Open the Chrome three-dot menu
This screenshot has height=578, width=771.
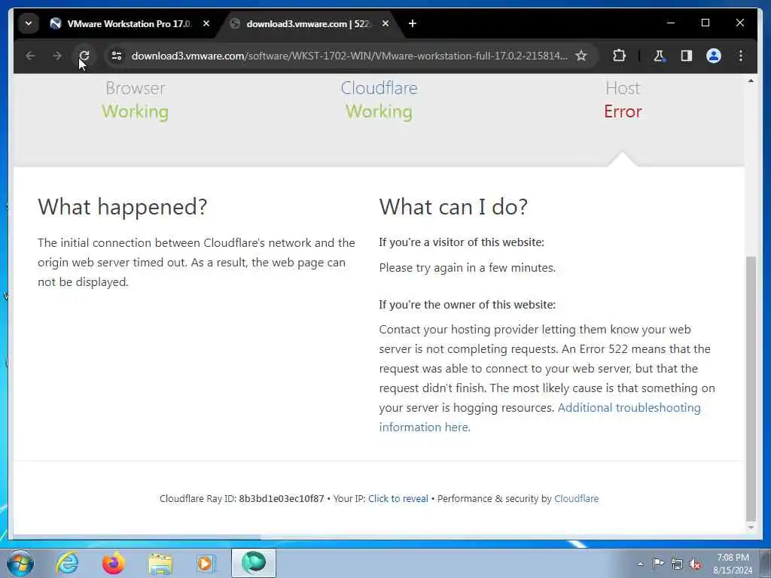(741, 56)
